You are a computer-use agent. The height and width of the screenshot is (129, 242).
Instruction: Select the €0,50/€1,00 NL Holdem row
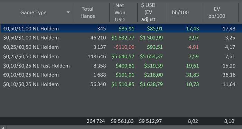pos(121,29)
